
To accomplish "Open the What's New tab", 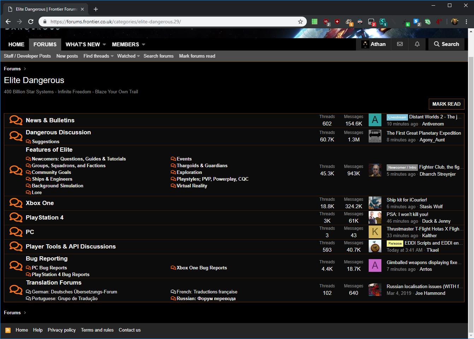I will point(83,44).
